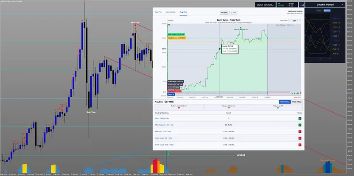Click green check status for Max Daily Loss
The width and height of the screenshot is (354, 176).
(x=300, y=125)
